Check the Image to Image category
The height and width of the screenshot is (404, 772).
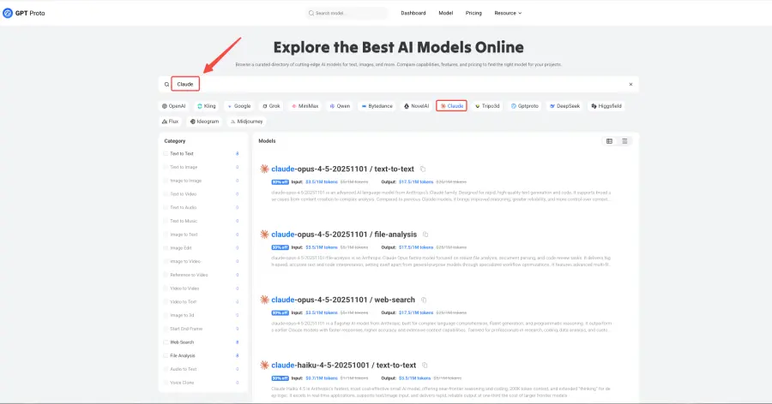pos(166,181)
